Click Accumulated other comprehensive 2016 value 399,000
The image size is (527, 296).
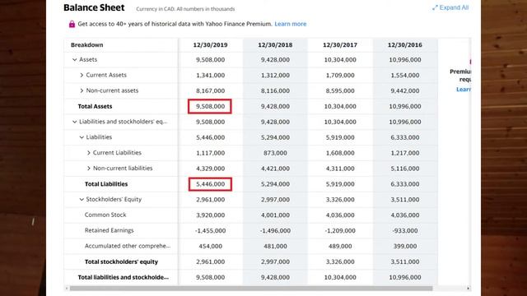(x=405, y=246)
